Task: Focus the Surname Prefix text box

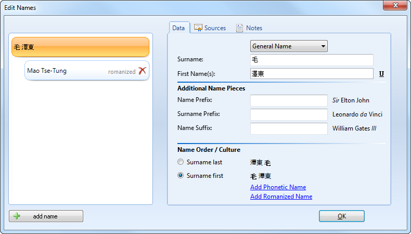Action: point(289,114)
